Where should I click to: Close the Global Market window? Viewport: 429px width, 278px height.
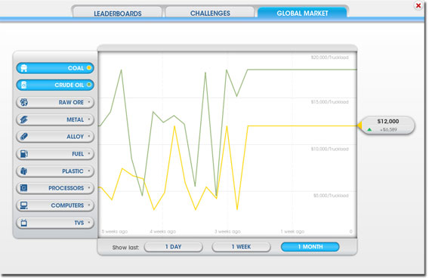[x=418, y=5]
